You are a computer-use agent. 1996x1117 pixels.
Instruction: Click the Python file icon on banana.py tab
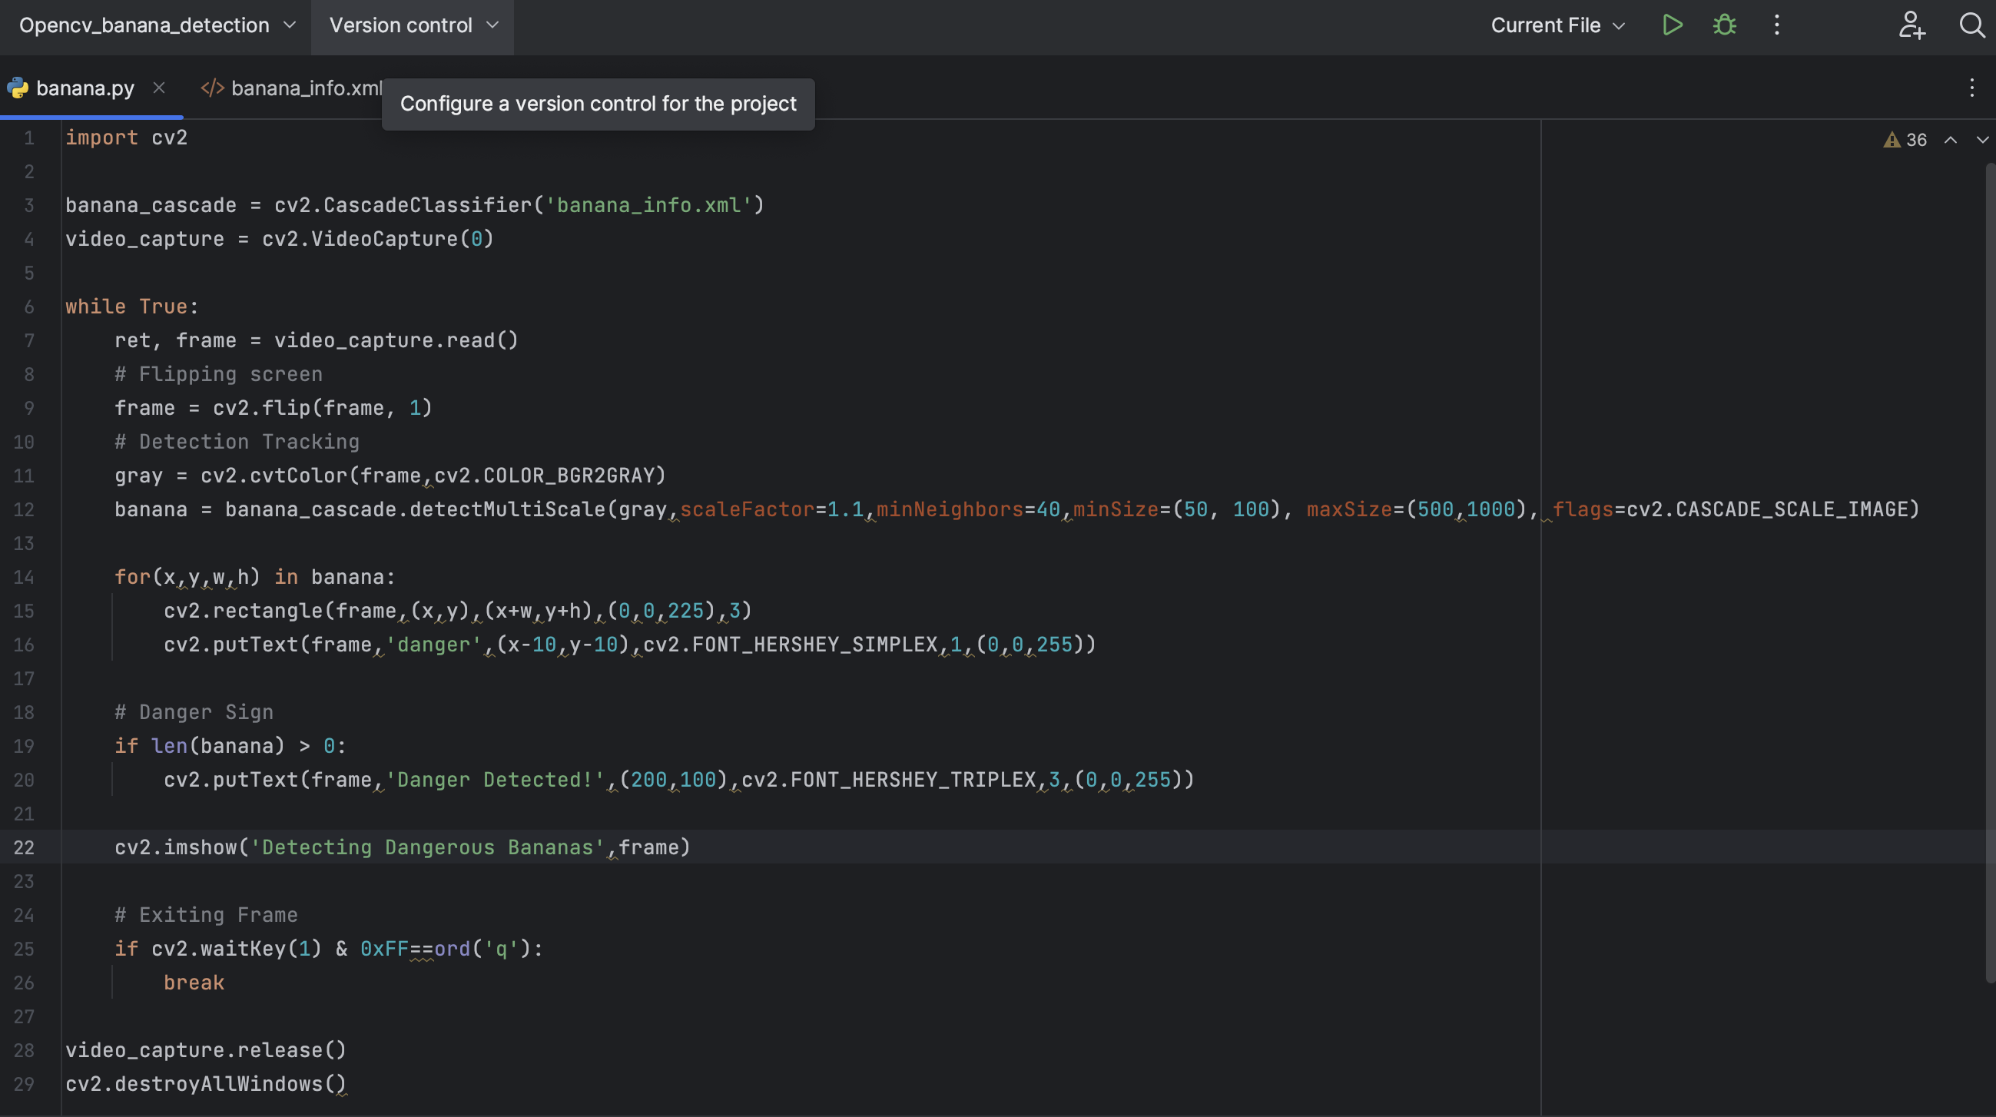(x=18, y=88)
